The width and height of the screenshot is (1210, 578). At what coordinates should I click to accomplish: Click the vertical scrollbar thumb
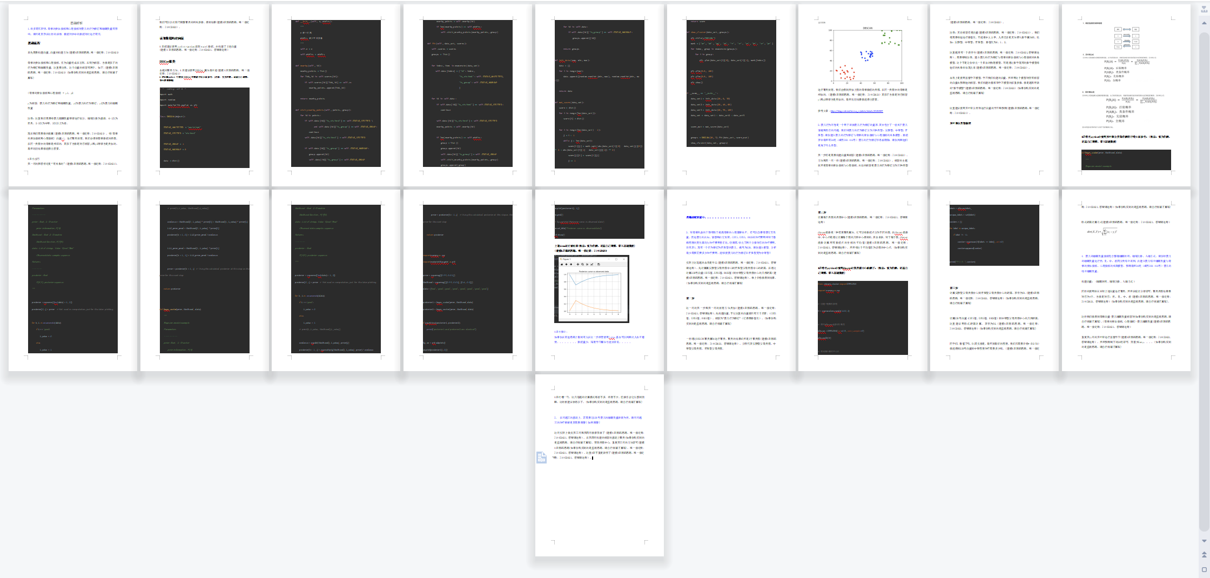[1204, 281]
